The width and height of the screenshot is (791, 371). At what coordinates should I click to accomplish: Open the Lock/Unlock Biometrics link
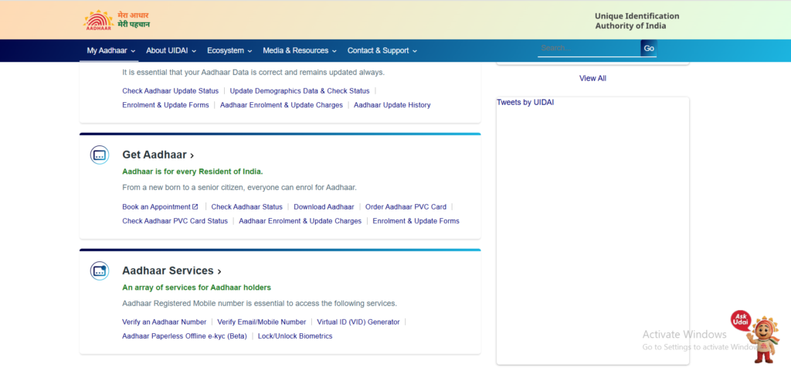pos(295,336)
